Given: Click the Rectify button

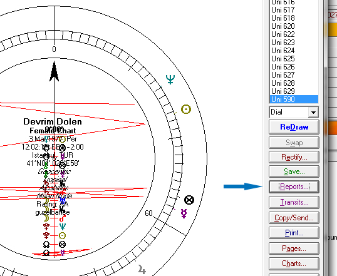Looking at the screenshot, I should (x=294, y=157).
